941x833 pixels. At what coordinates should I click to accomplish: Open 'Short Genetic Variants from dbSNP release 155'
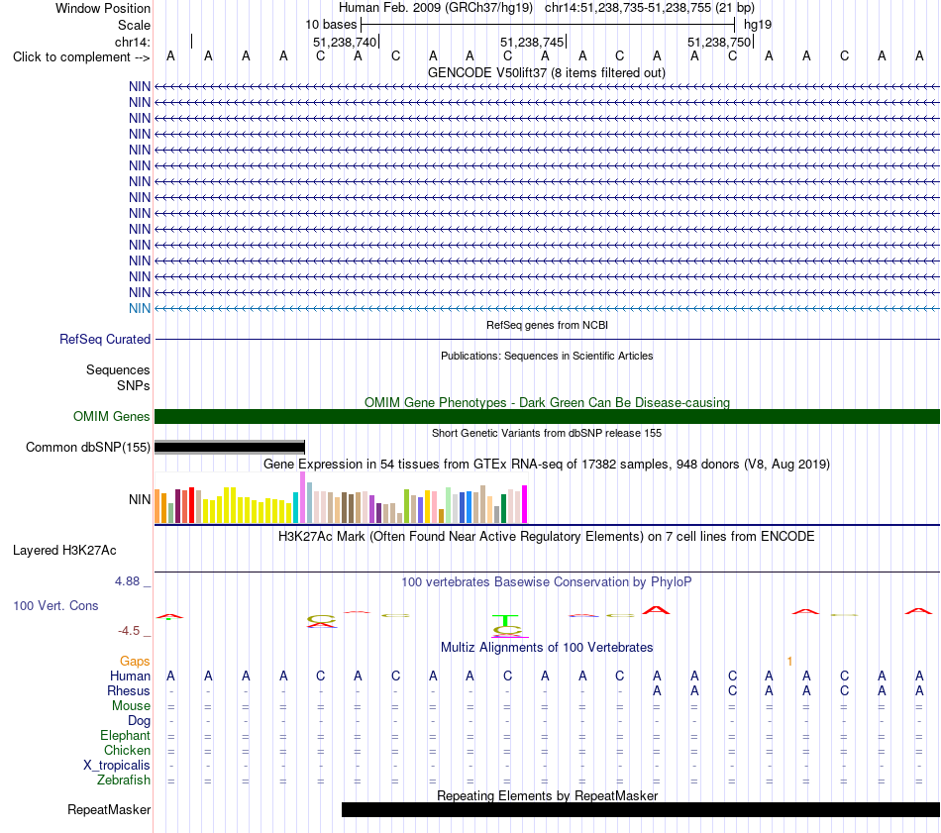click(547, 433)
